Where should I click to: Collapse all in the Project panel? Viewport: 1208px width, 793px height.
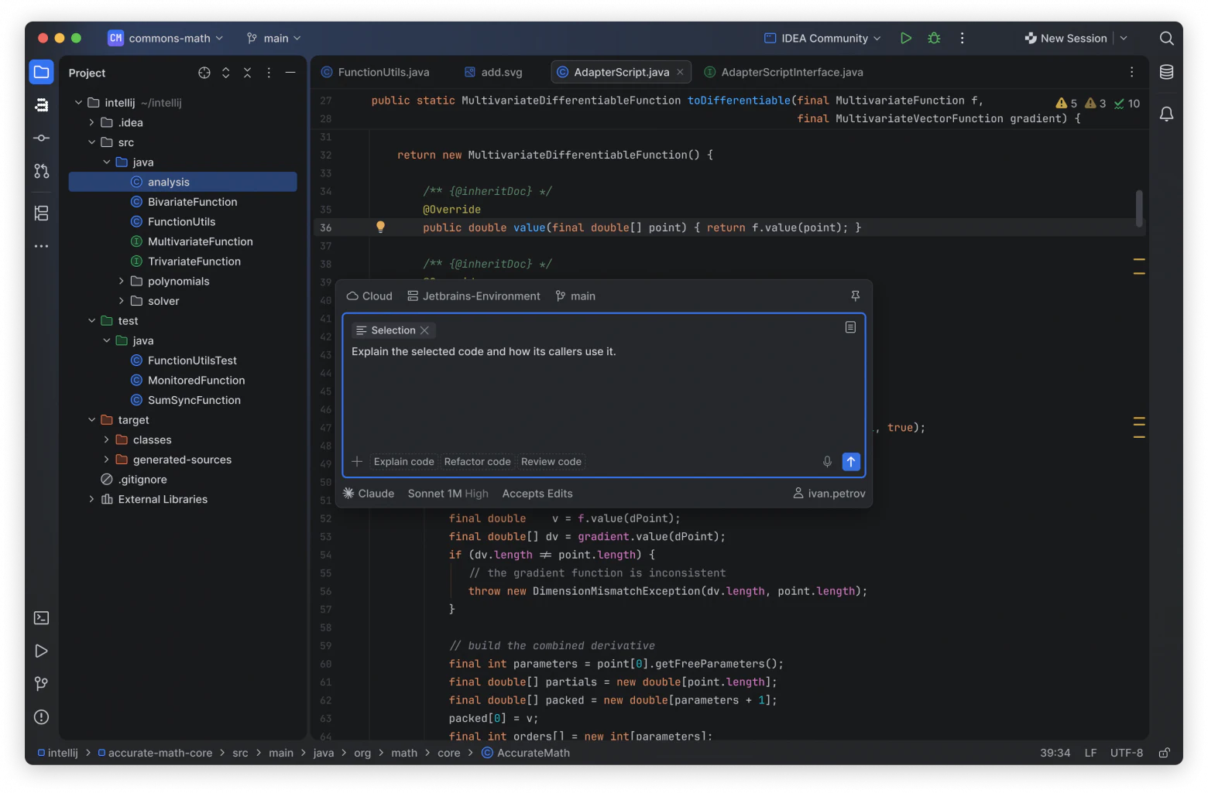click(x=247, y=73)
